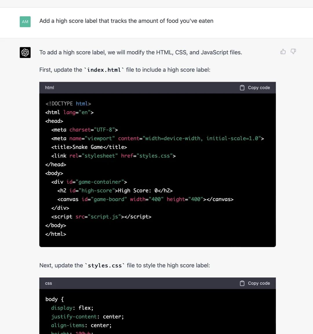Copy code from the html code block

point(255,87)
